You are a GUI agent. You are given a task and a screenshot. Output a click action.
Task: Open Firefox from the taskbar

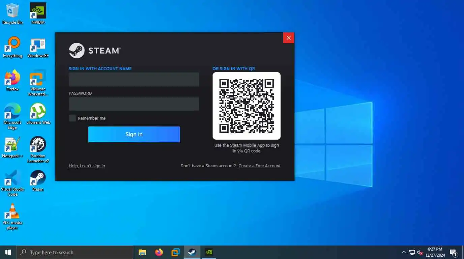pos(159,252)
